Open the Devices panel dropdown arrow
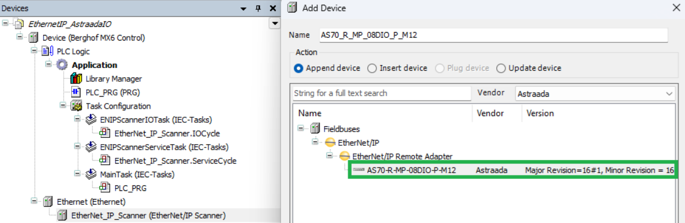This screenshot has height=223, width=685. point(274,23)
